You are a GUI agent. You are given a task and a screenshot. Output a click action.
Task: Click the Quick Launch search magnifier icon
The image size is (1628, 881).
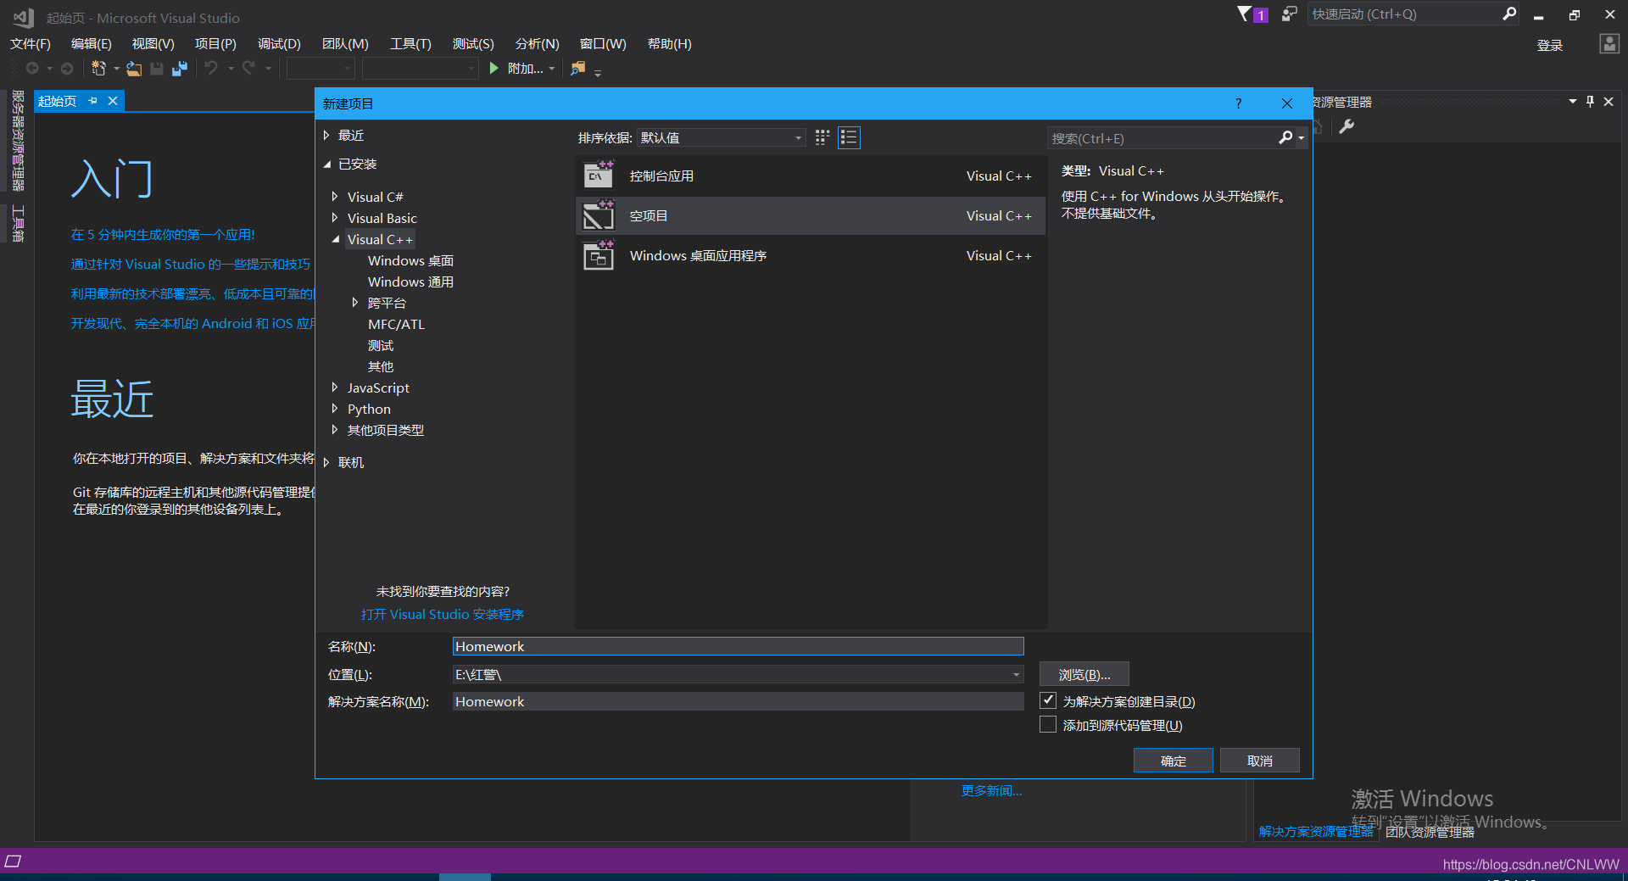click(1509, 14)
